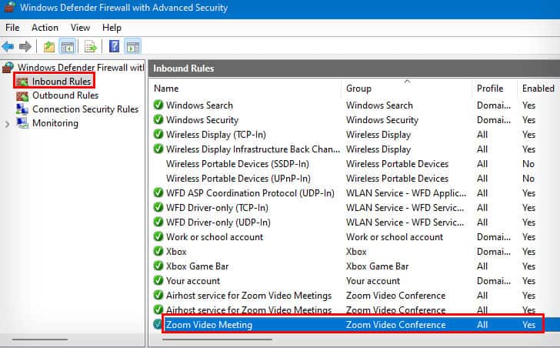Click the Export List toolbar icon
Screen dimensions: 560x348
(90, 47)
